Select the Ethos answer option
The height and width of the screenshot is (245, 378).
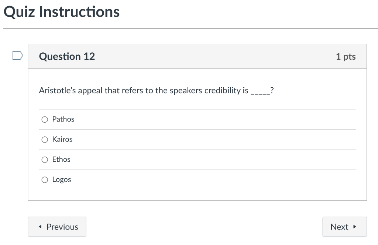pos(45,160)
